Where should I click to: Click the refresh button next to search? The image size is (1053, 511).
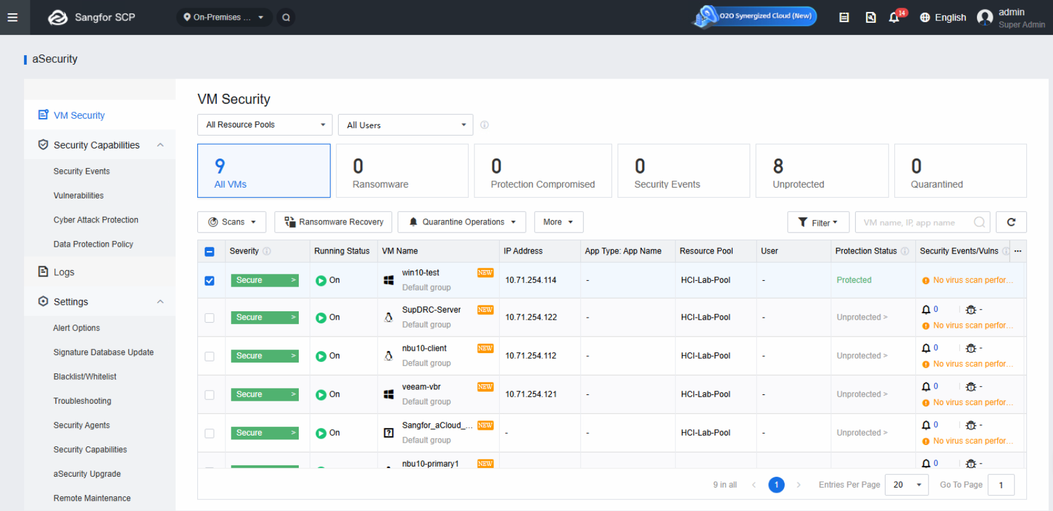click(x=1011, y=222)
